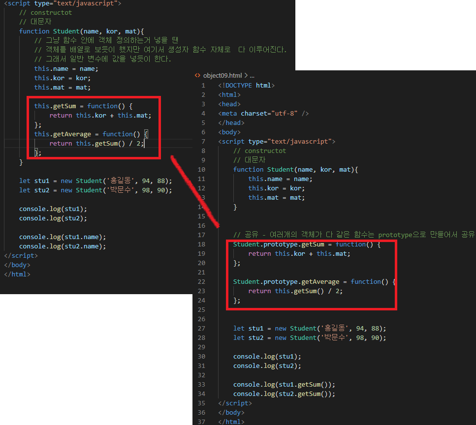Click 'function Student(name, kor, mat){' in left editor
The height and width of the screenshot is (425, 476).
(x=82, y=31)
